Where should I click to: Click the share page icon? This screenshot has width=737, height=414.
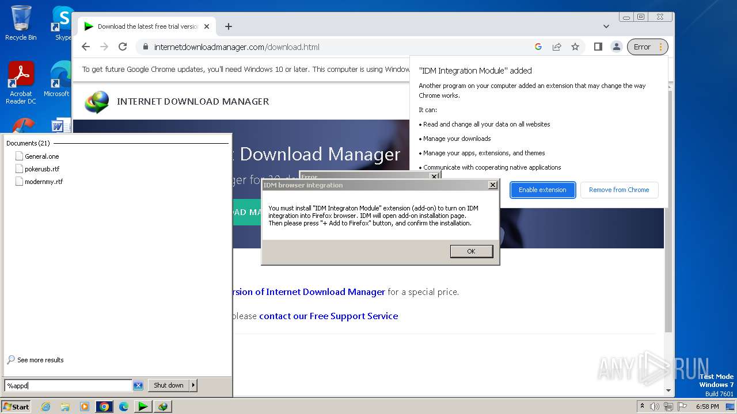pyautogui.click(x=557, y=47)
